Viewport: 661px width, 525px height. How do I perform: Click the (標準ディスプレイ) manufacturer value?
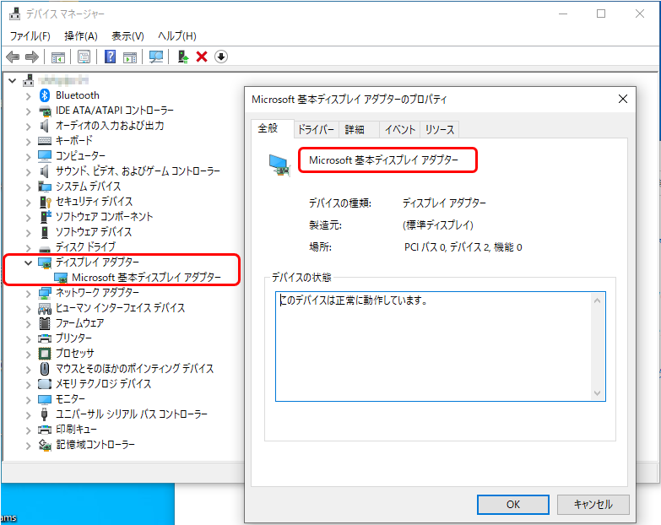click(437, 225)
